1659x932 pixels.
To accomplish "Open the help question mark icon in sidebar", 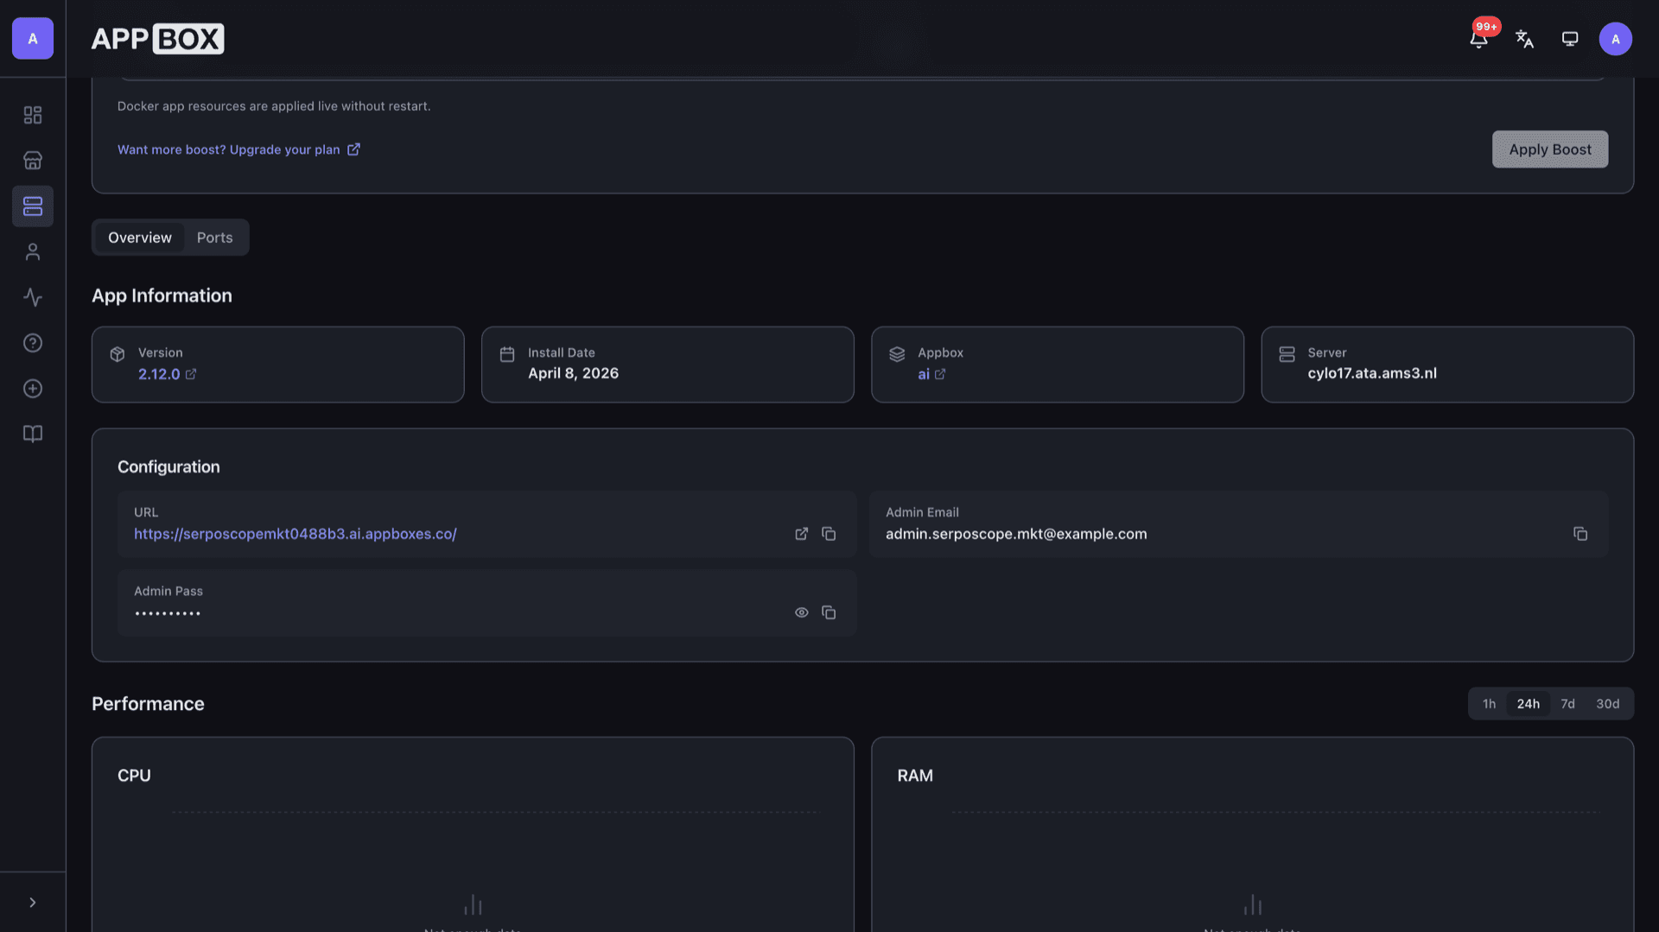I will pos(33,343).
